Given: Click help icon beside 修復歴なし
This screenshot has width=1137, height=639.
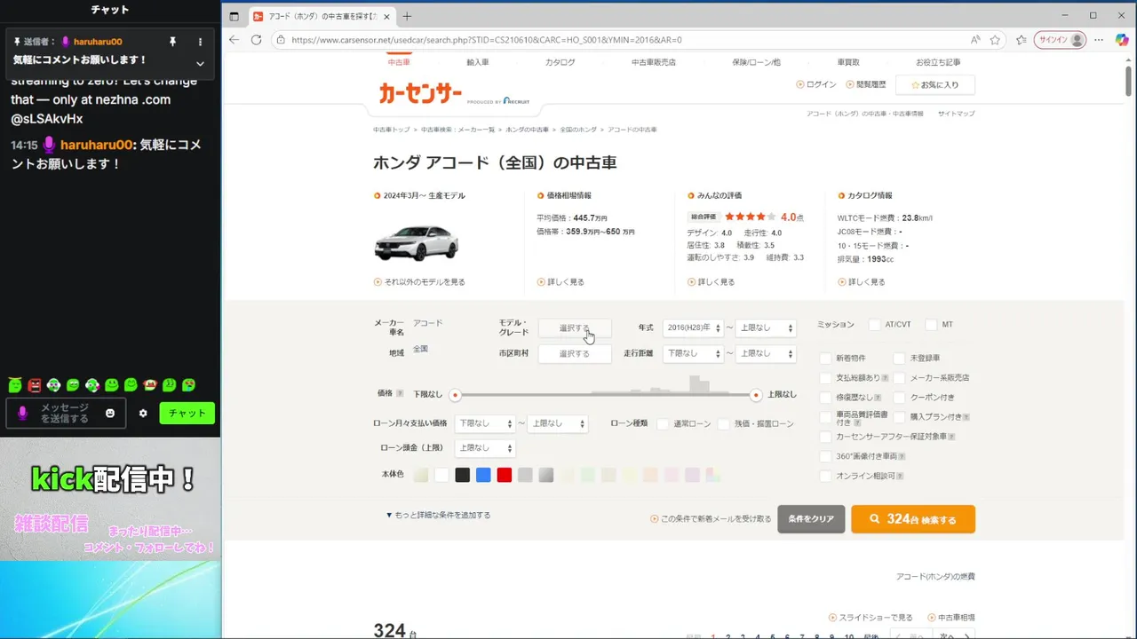Looking at the screenshot, I should (879, 398).
